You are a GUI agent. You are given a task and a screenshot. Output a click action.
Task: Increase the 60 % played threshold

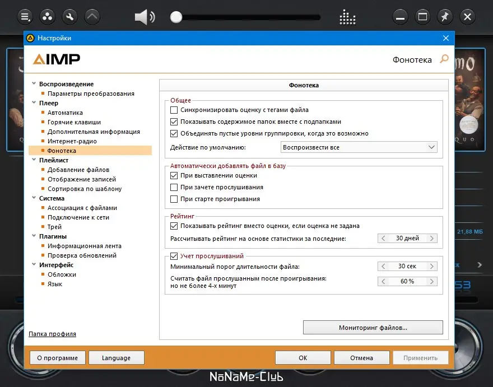(432, 281)
